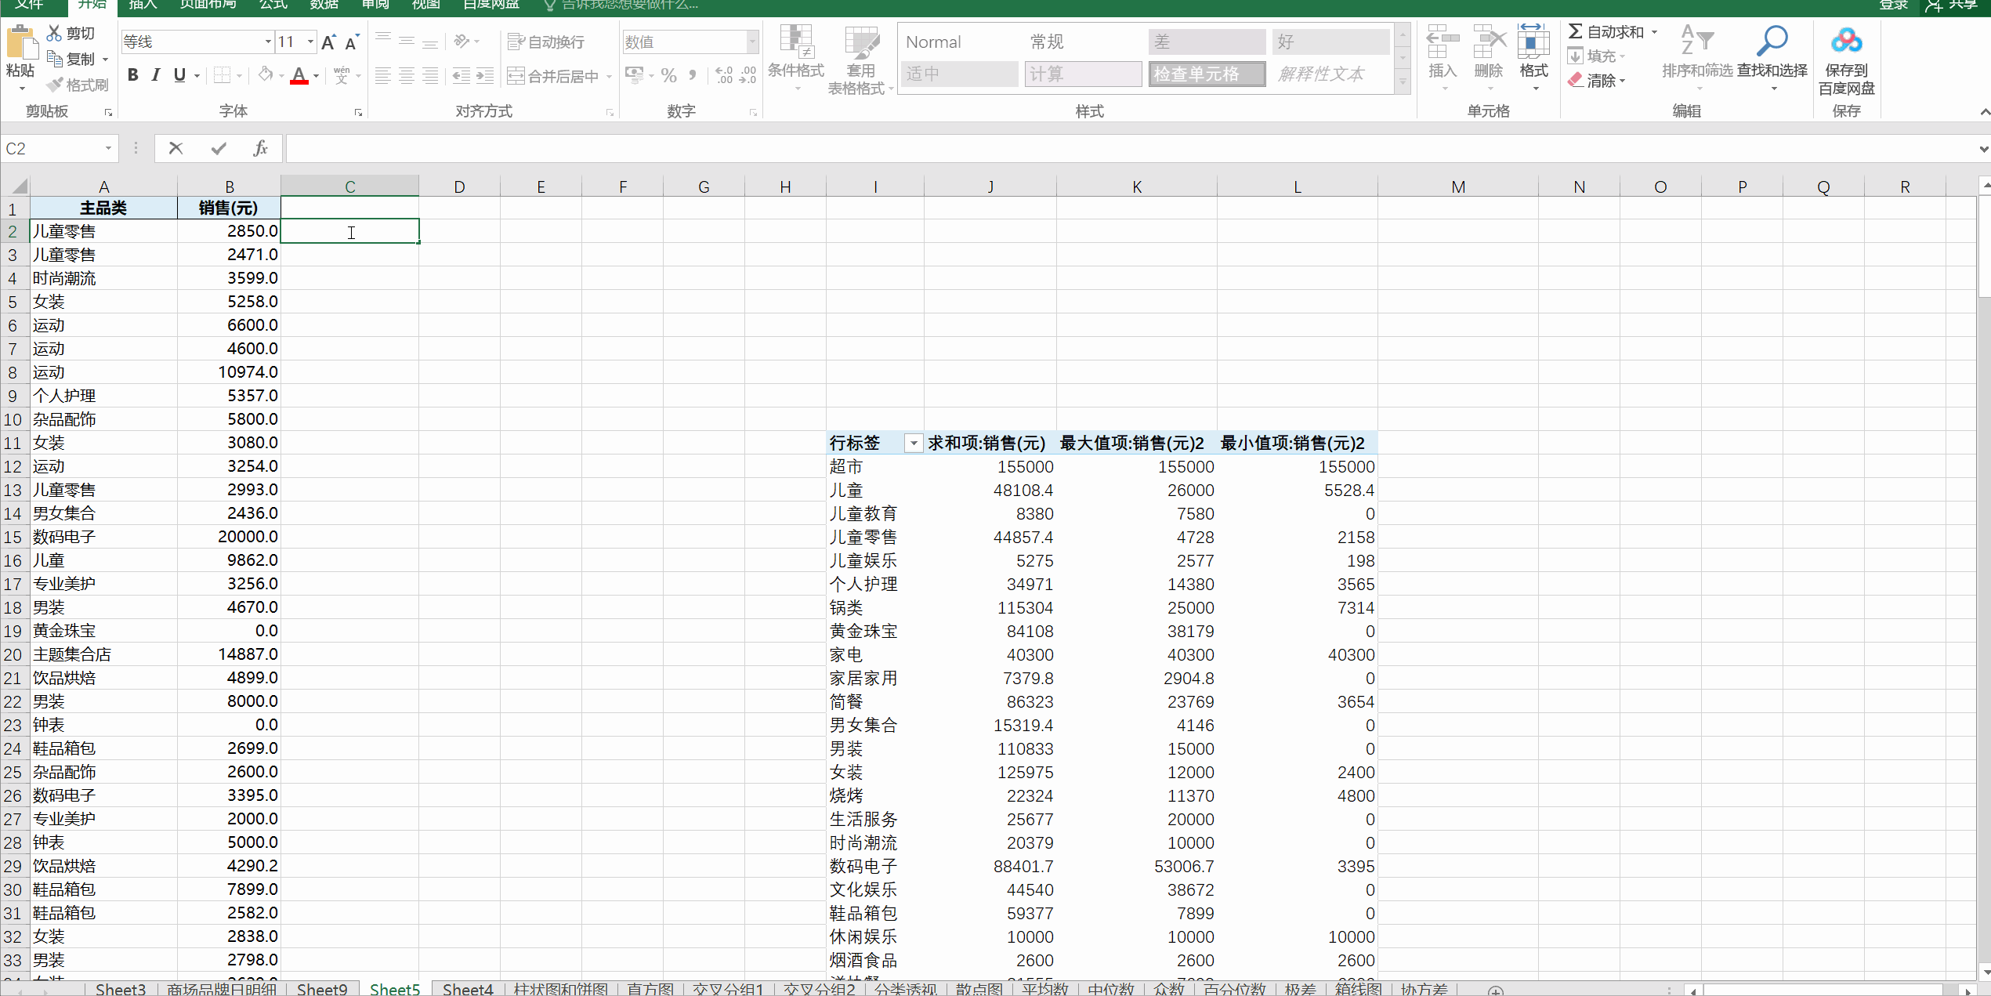
Task: Click the Increase Font Size icon
Action: 328,42
